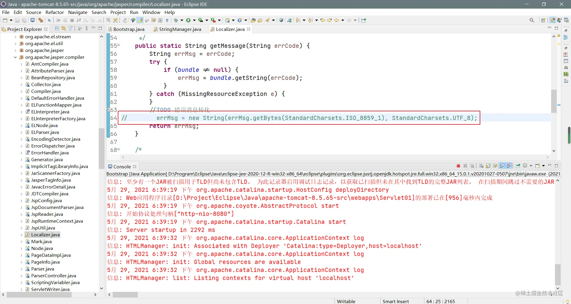The height and width of the screenshot is (304, 571).
Task: Click the Pin Console button
Action: (518, 166)
